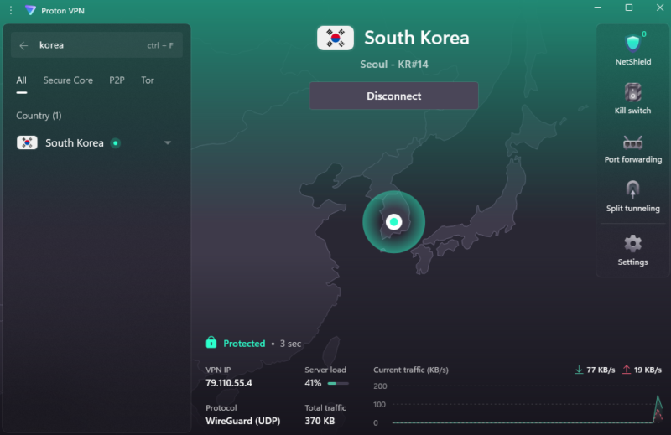Click the download speed arrow icon

pyautogui.click(x=579, y=370)
